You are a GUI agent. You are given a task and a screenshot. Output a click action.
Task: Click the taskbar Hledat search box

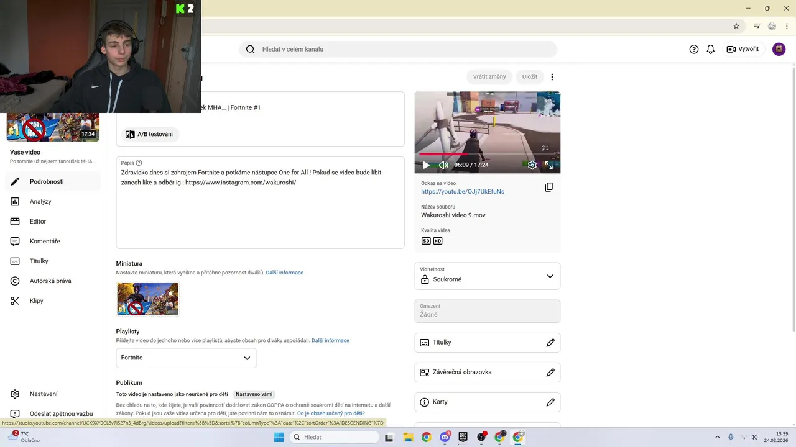coord(335,437)
